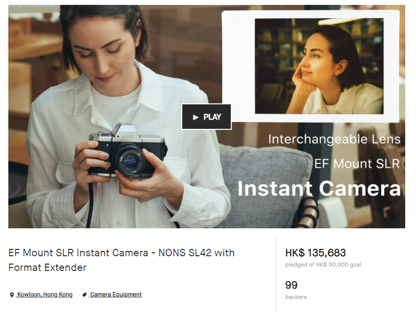Click the Interchangeable Lens overlay text

pyautogui.click(x=334, y=139)
